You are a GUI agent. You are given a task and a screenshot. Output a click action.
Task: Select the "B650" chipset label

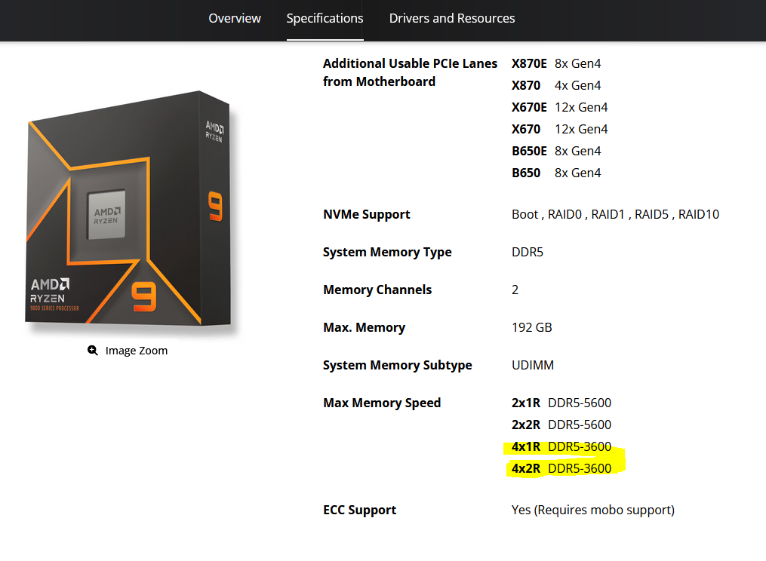tap(526, 173)
